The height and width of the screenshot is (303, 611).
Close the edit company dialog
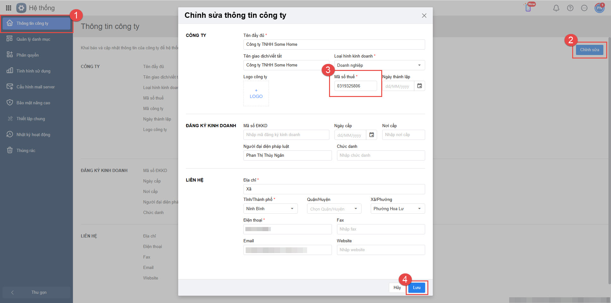424,16
